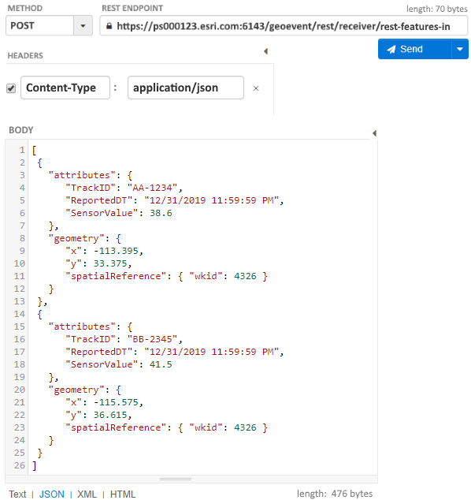Remove the Content-Type header with the x icon
Image resolution: width=471 pixels, height=500 pixels.
[x=256, y=88]
